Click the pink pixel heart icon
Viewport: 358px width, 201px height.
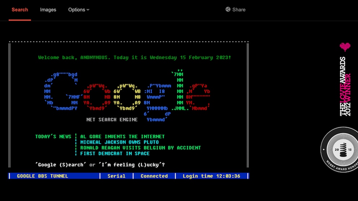[x=345, y=47]
